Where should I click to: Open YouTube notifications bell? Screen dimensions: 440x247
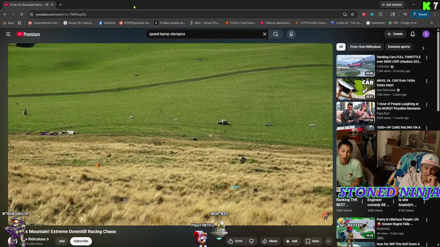tap(412, 34)
